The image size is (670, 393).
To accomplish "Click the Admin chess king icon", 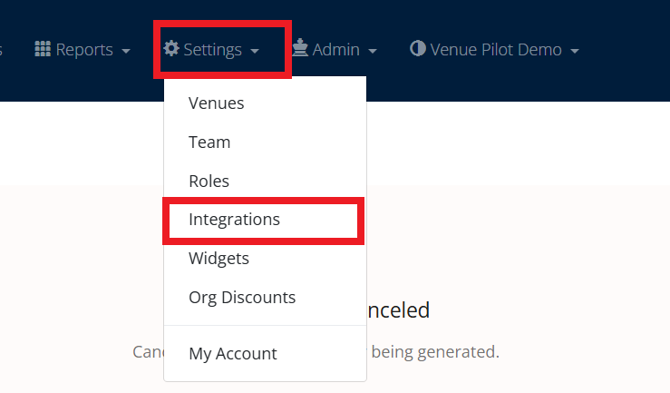I will pos(300,48).
